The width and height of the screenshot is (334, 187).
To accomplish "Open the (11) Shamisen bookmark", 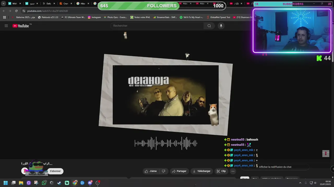I will pos(243,17).
